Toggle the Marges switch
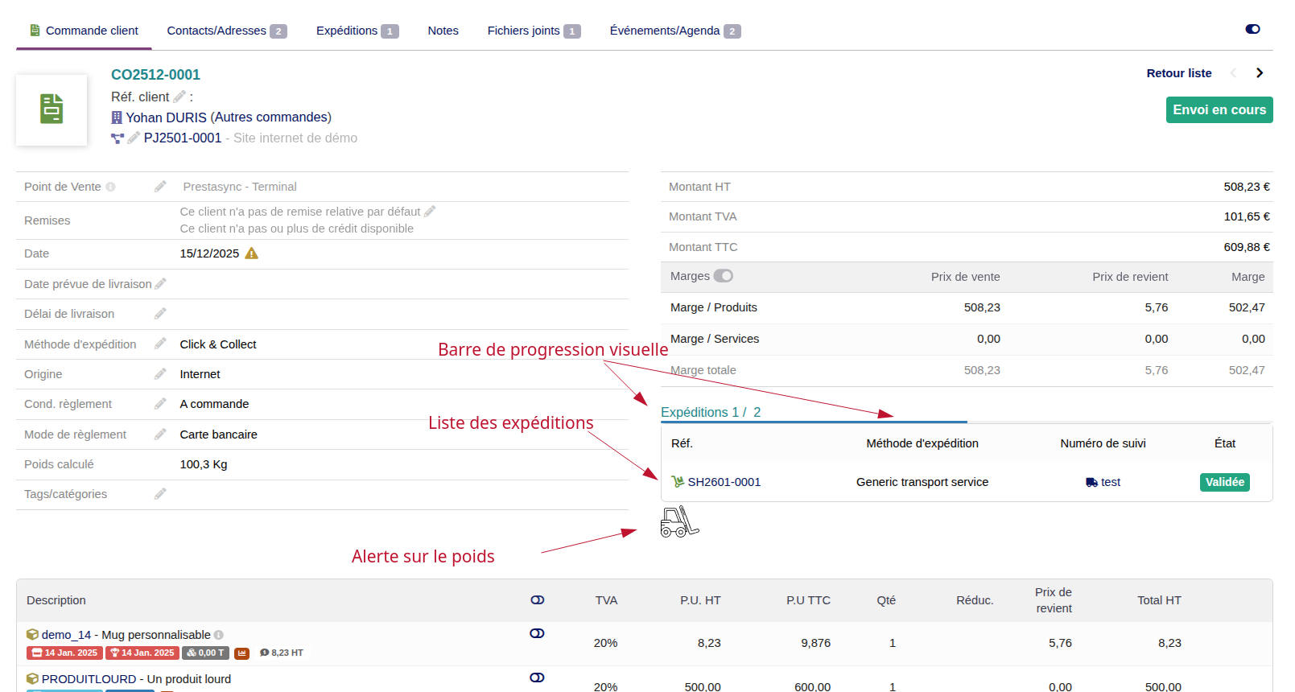 (724, 276)
